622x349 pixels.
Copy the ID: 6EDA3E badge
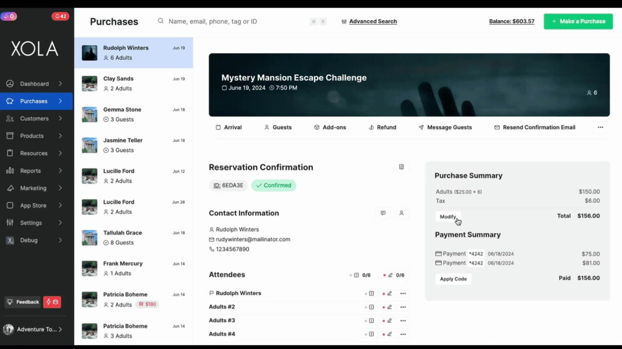click(x=228, y=185)
